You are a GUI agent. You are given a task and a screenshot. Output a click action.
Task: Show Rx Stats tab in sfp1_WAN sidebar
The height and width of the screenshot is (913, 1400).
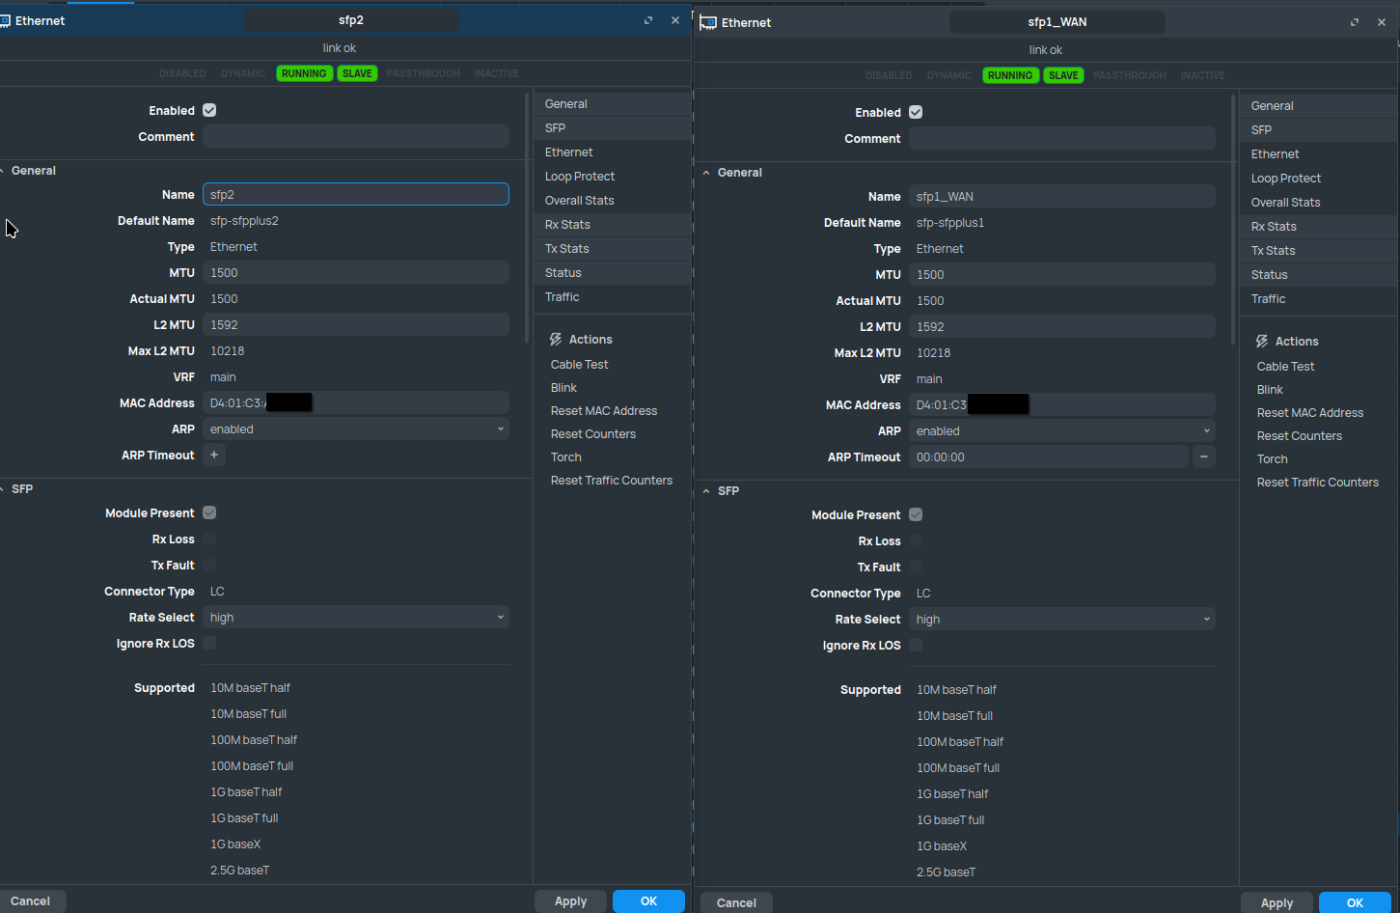[1319, 227]
